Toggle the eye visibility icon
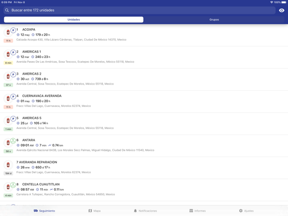The height and width of the screenshot is (216, 288). point(282,10)
